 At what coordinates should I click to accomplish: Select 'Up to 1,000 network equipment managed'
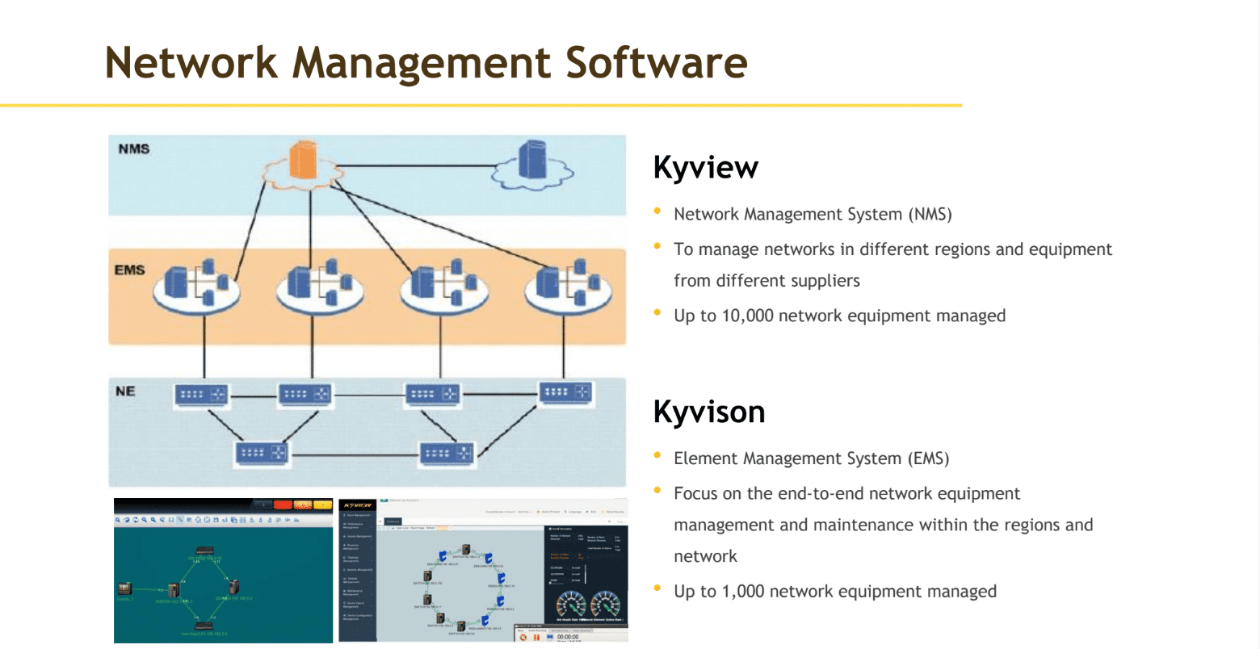tap(835, 592)
